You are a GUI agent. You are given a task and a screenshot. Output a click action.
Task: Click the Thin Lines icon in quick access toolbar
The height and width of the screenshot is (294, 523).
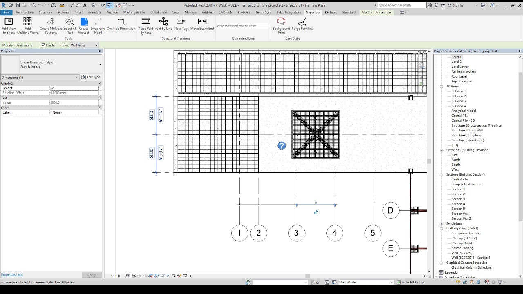tap(110, 5)
